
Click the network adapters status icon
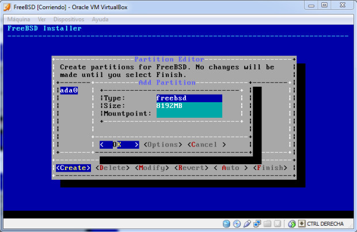pyautogui.click(x=257, y=223)
